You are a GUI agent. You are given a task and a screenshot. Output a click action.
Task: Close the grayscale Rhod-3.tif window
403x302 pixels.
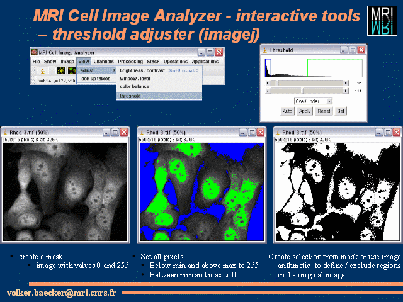click(x=124, y=132)
